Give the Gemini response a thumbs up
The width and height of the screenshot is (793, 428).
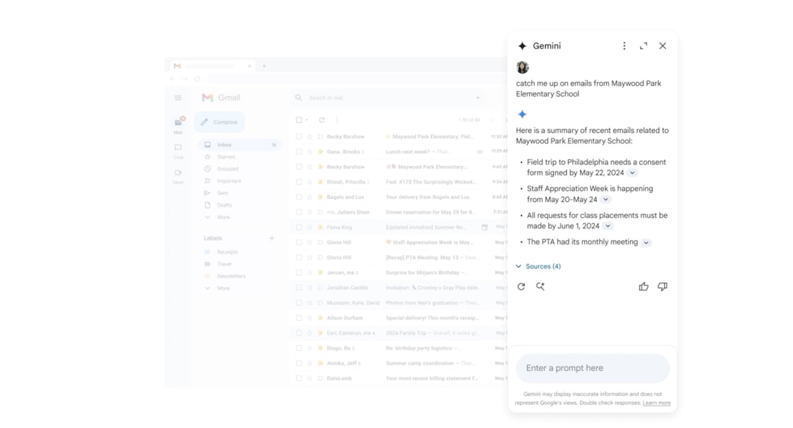644,286
